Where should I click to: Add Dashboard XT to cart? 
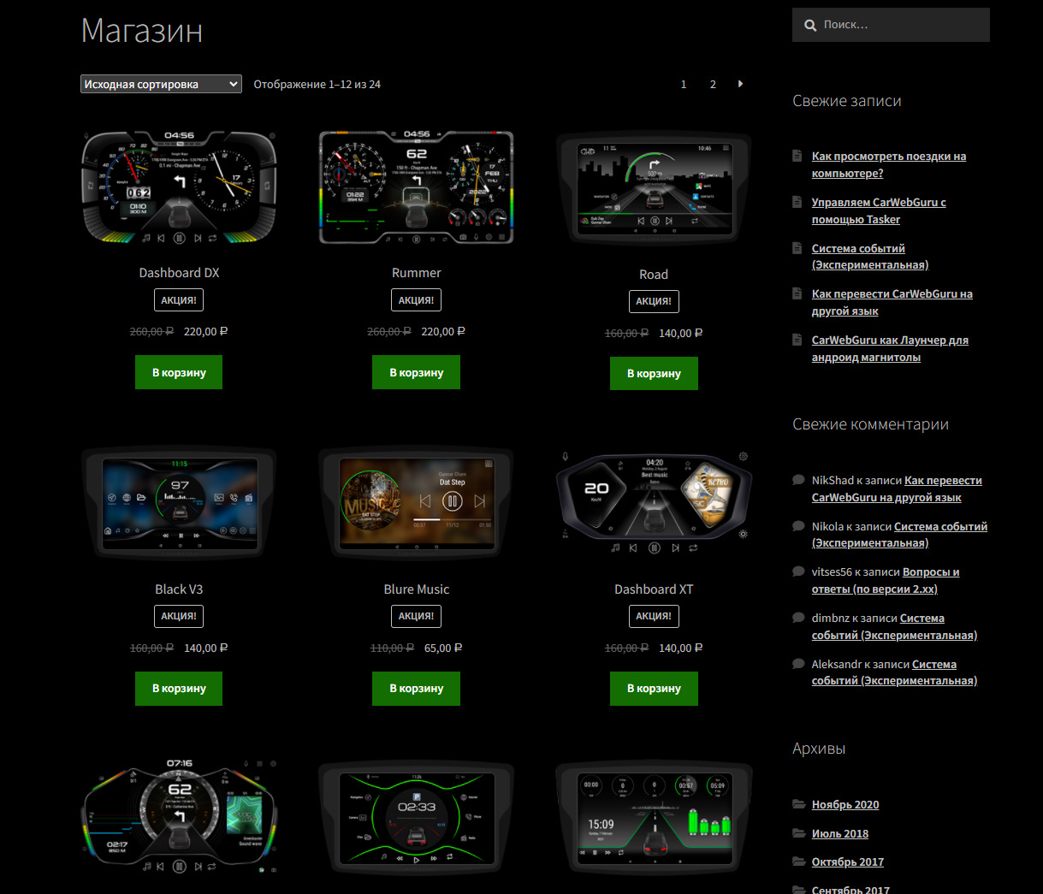[654, 689]
